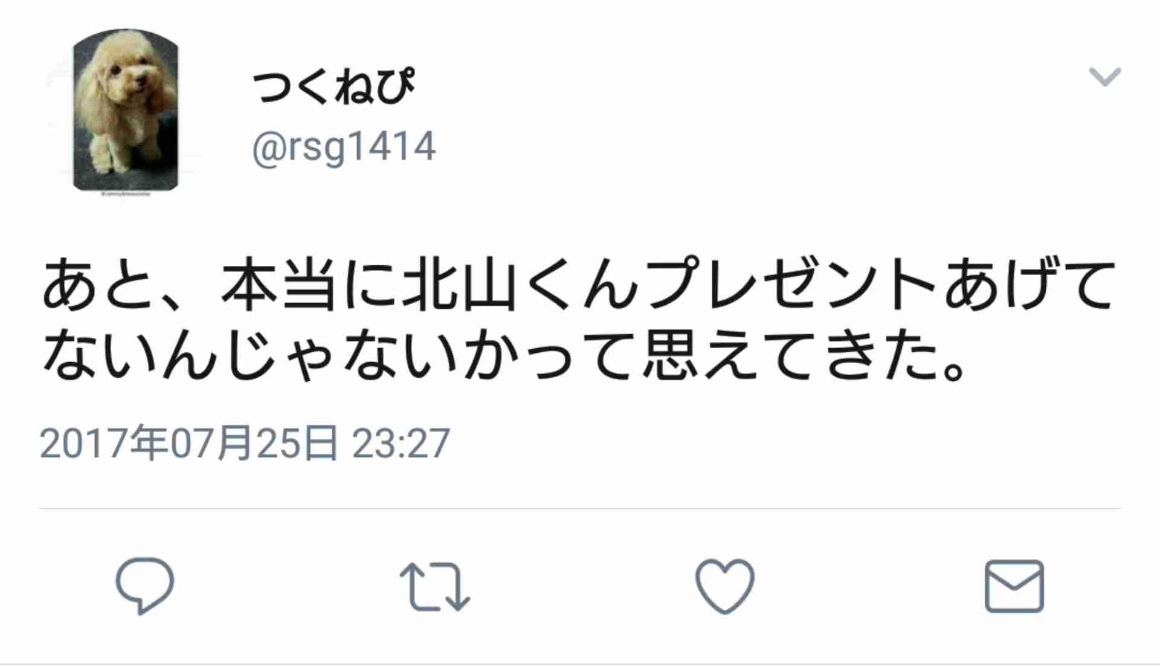This screenshot has height=666, width=1160.
Task: Open the profile of つくねぴ
Action: pyautogui.click(x=333, y=86)
